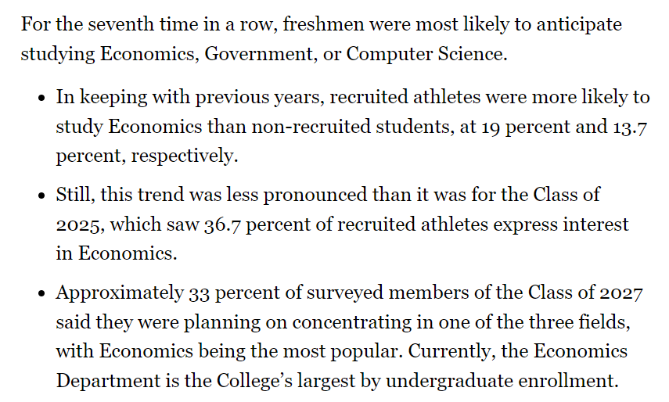Viewport: 669px width, 402px height.
Task: Click "Computer Science" in the first paragraph
Action: click(x=425, y=54)
